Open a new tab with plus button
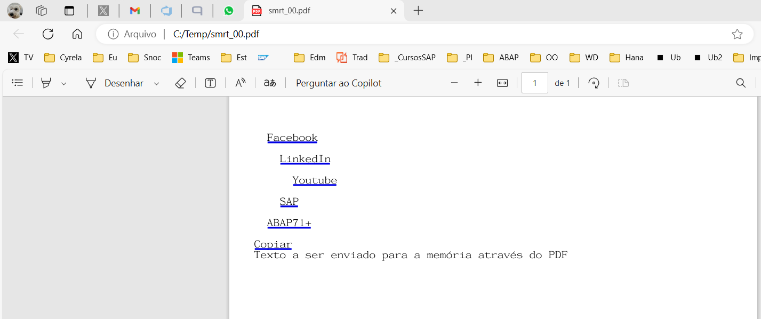 419,11
